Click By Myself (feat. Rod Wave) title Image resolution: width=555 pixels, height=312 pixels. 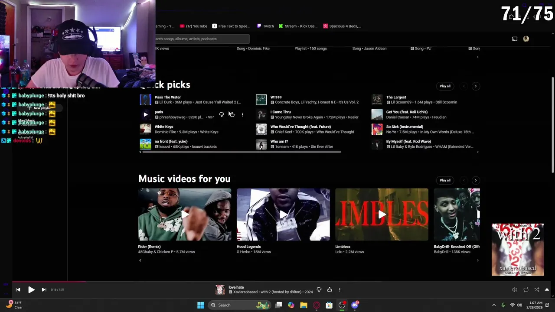(408, 141)
